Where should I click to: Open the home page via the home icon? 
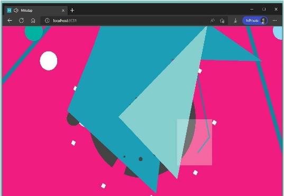coord(33,21)
